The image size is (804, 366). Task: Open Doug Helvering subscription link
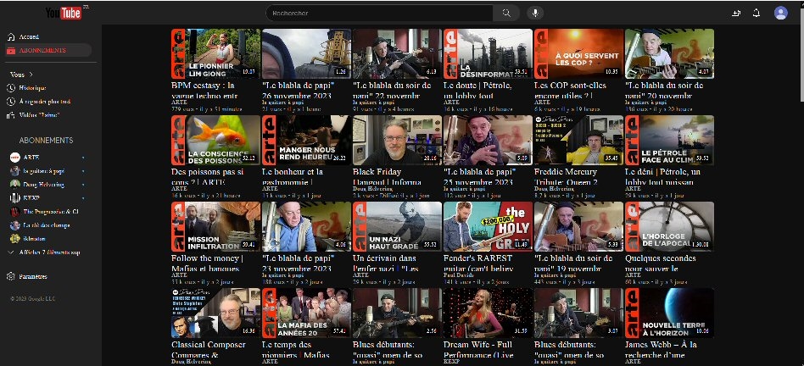coord(44,185)
